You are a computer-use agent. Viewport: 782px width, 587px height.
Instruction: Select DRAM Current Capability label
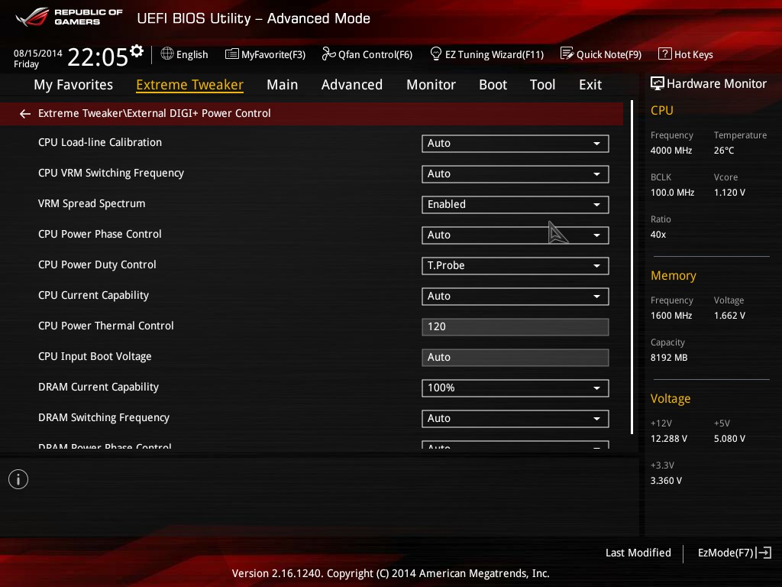point(99,387)
